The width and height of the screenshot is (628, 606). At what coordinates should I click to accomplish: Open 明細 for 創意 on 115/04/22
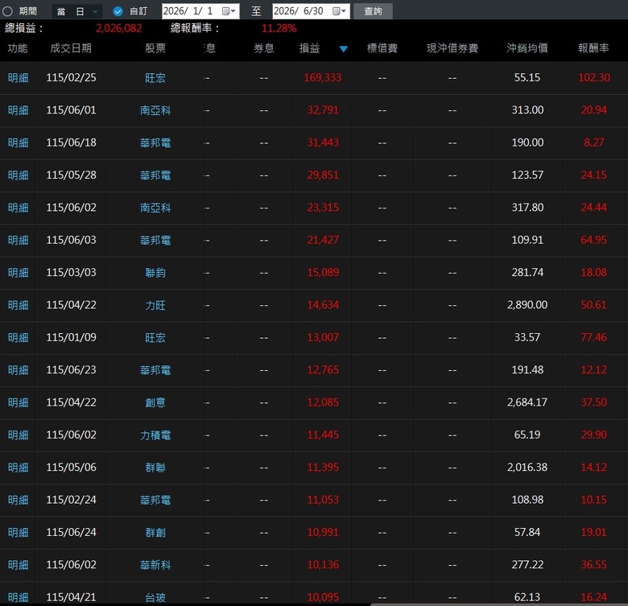point(18,402)
